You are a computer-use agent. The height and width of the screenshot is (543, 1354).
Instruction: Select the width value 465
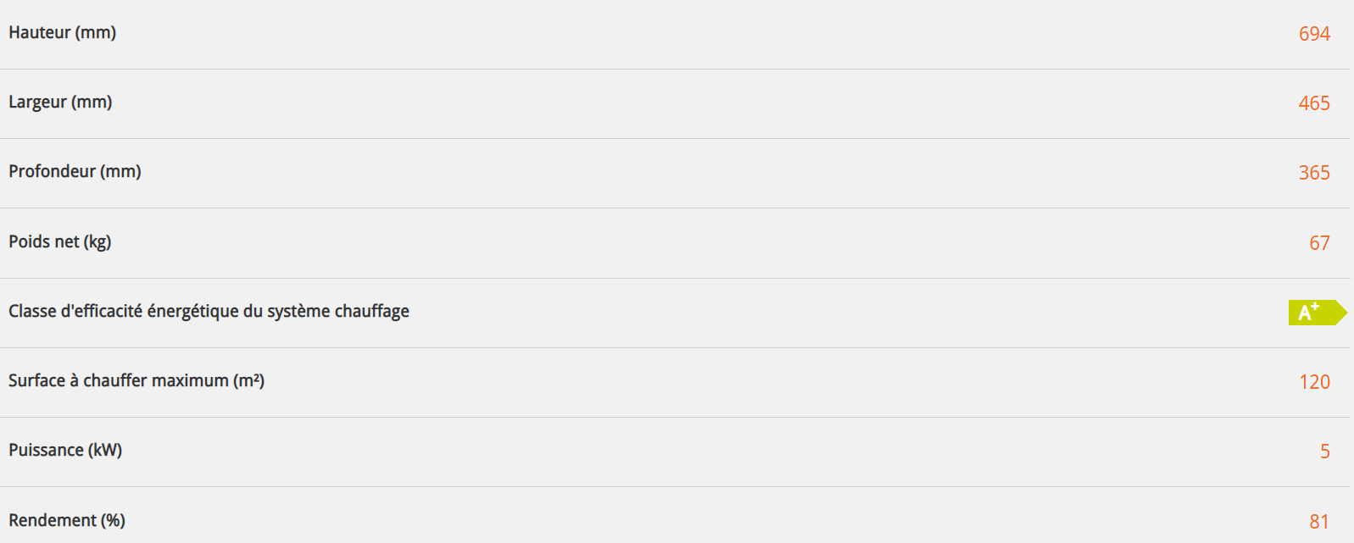pyautogui.click(x=1314, y=103)
